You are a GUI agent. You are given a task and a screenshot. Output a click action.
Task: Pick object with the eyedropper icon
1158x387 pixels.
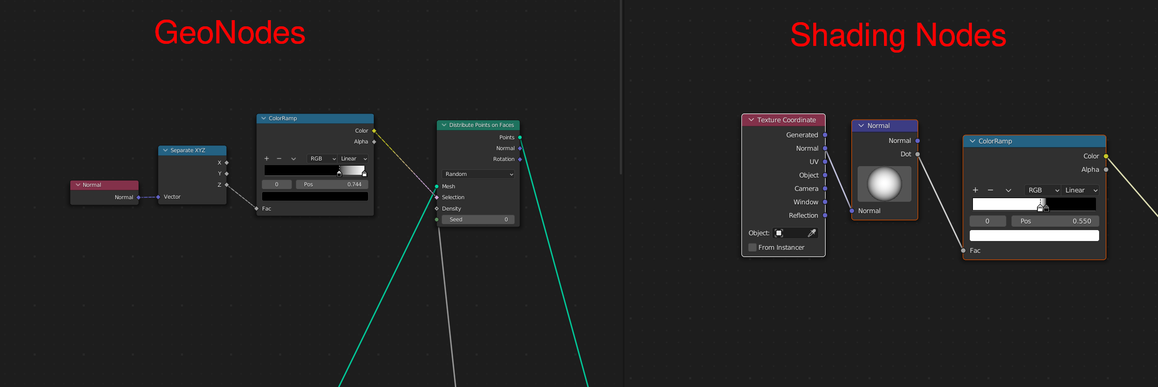tap(812, 233)
